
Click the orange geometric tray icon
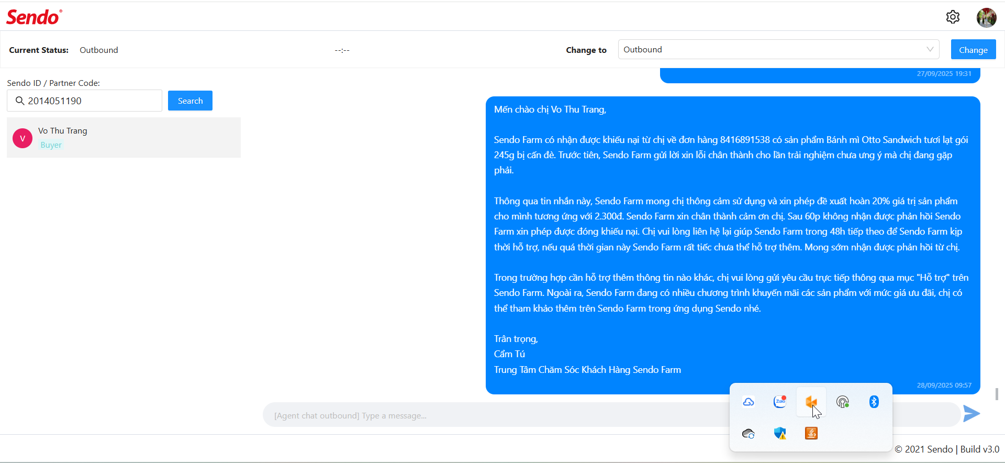(811, 402)
